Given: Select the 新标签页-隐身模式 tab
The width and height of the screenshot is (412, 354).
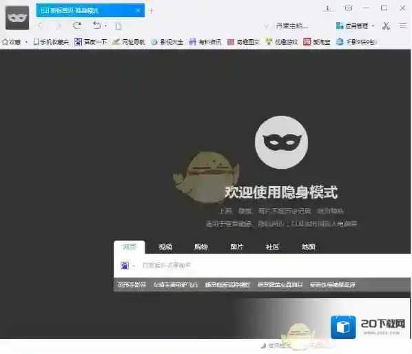Looking at the screenshot, I should pyautogui.click(x=90, y=10).
